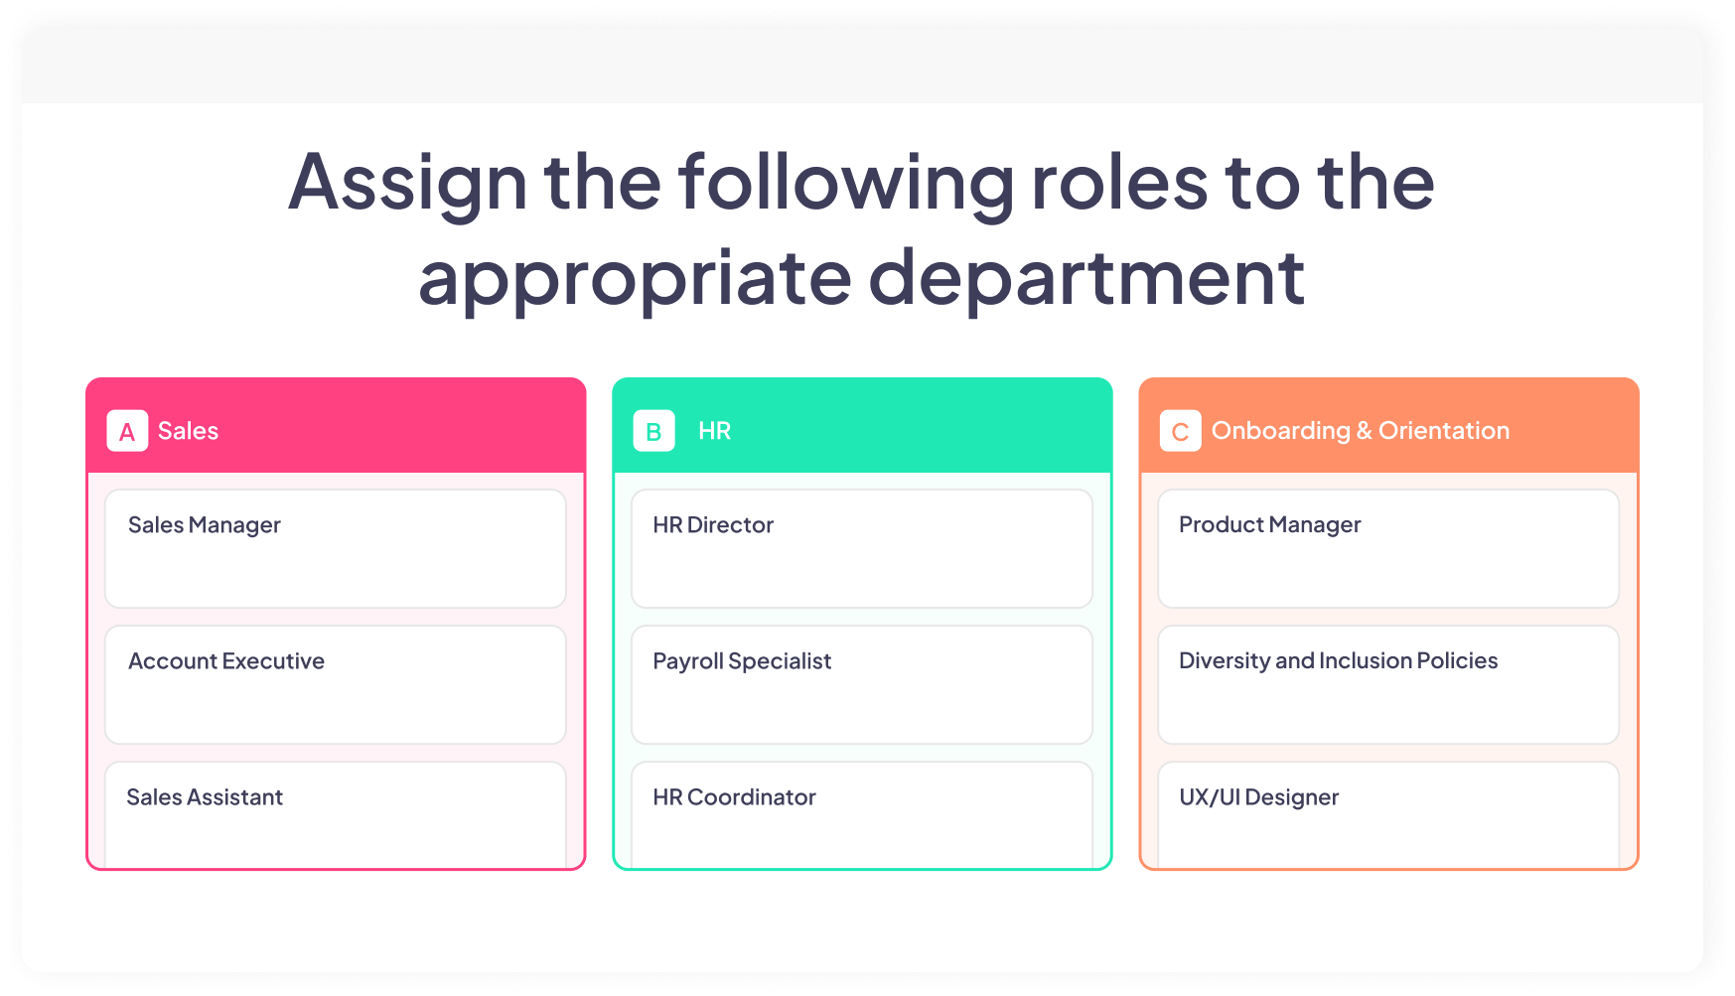Select the Diversity and Inclusion Policies card
1735x996 pixels.
tap(1388, 684)
